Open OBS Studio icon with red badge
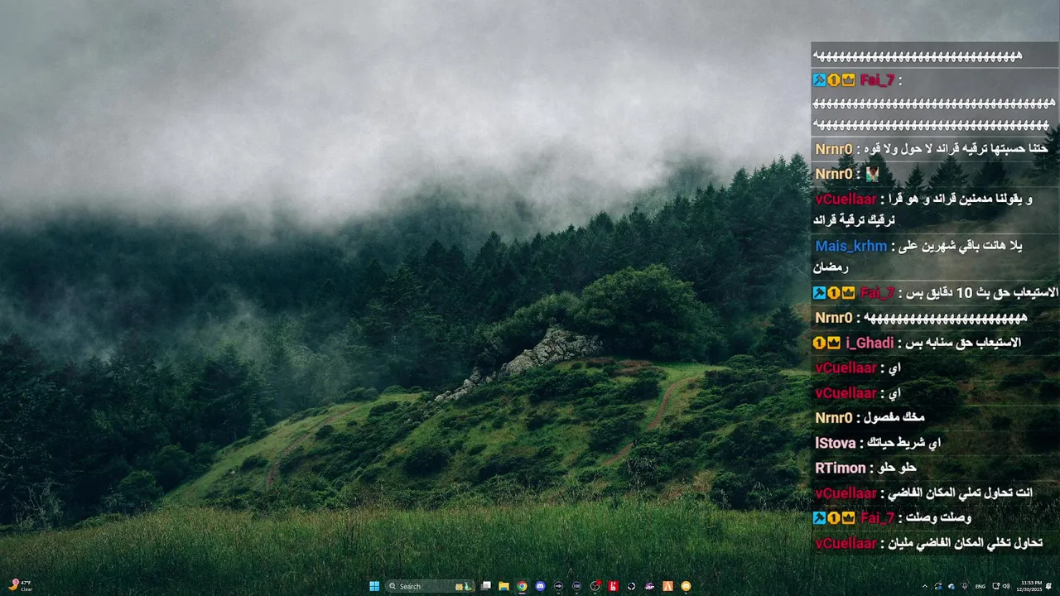Viewport: 1060px width, 596px height. click(x=595, y=586)
